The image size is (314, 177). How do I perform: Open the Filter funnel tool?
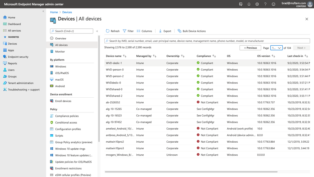click(125, 31)
